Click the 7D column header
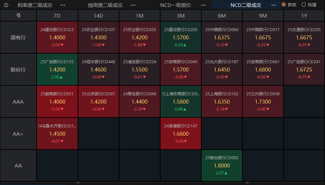This screenshot has height=185, width=325. click(57, 16)
